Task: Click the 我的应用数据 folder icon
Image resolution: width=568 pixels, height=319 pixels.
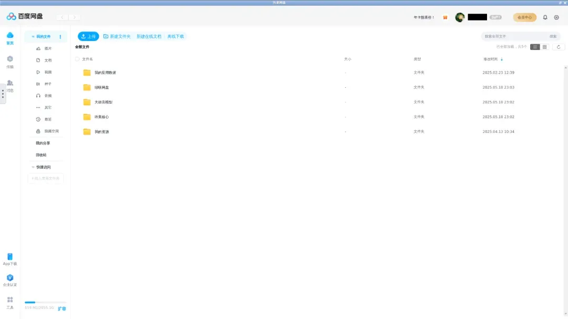Action: 87,73
